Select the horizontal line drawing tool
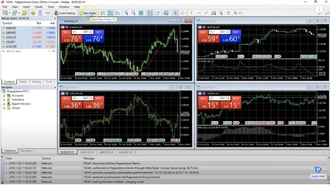The image size is (330, 185). coord(199,13)
